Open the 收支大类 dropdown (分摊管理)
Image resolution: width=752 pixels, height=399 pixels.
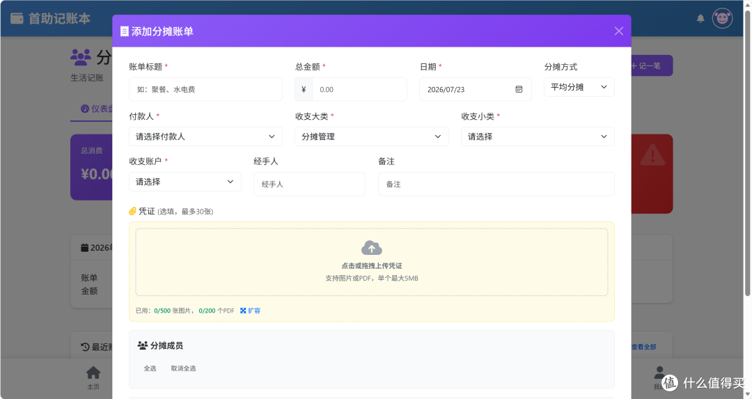[372, 136]
